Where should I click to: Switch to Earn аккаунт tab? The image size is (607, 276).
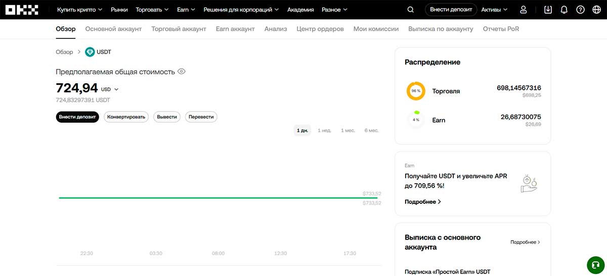(235, 29)
